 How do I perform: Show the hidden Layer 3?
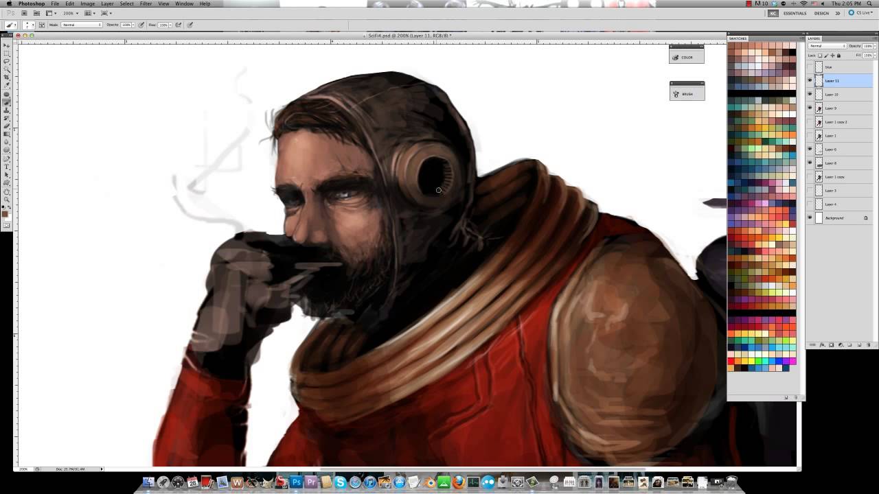[x=810, y=190]
